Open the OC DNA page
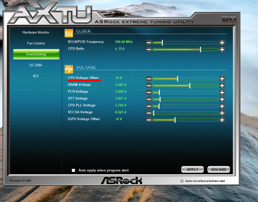258x202 pixels. click(36, 65)
